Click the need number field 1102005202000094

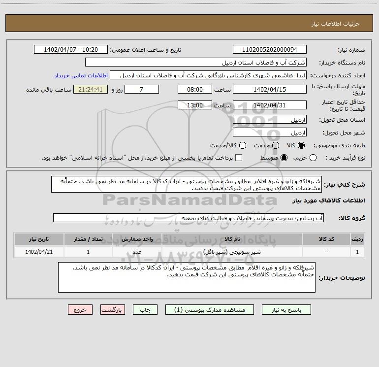[x=270, y=50]
